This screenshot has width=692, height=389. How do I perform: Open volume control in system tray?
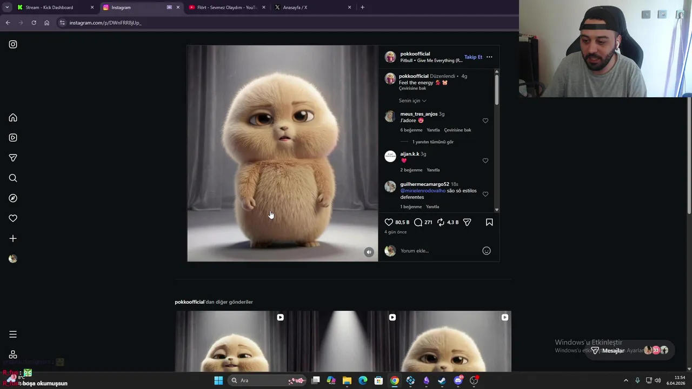[x=657, y=380]
